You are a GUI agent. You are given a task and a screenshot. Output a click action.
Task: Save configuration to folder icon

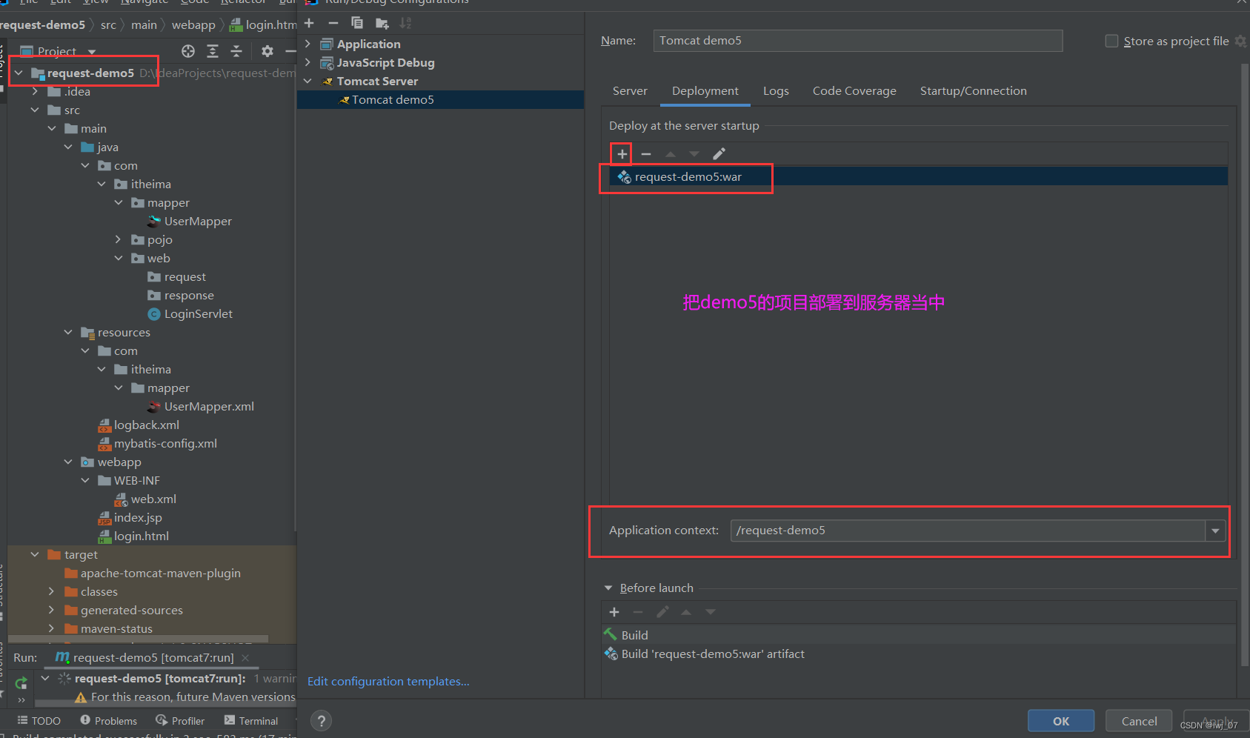(382, 23)
